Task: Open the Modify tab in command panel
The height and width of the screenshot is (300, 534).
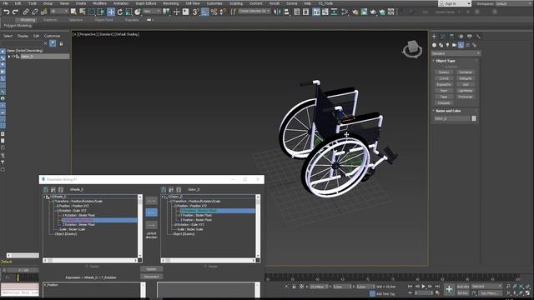Action: (443, 37)
